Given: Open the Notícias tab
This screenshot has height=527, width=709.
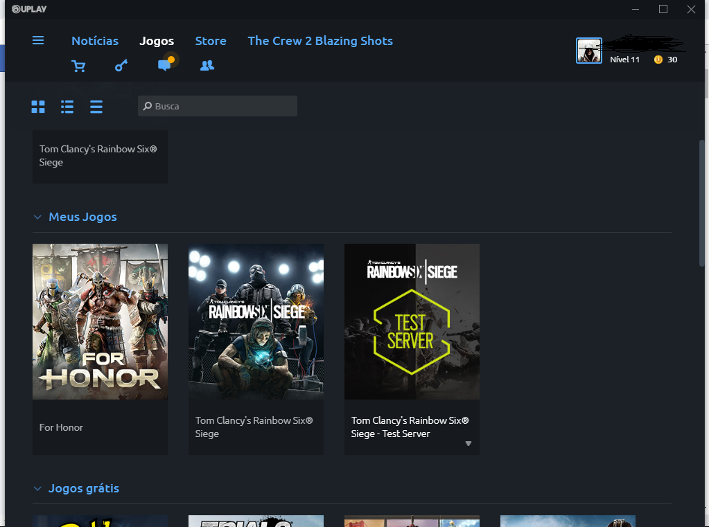Looking at the screenshot, I should 95,41.
